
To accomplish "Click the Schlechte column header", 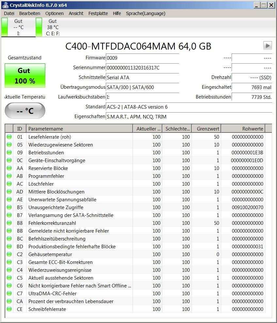I will pos(177,129).
